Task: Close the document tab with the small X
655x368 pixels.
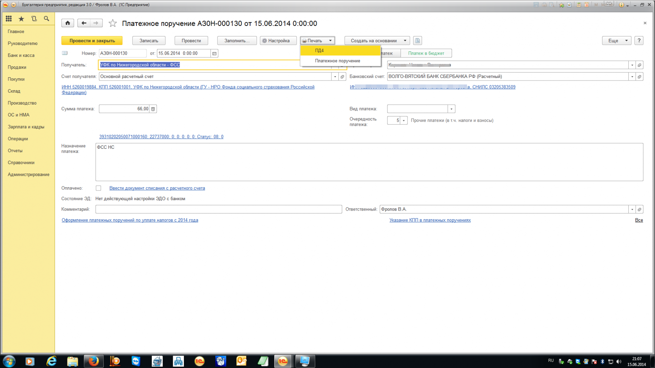Action: coord(645,23)
